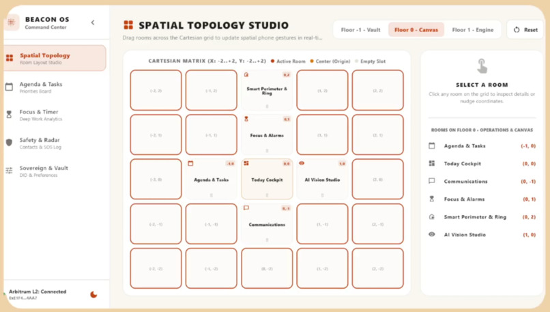Click the shield icon beside Safety & Radar
The height and width of the screenshot is (312, 550).
(x=9, y=143)
